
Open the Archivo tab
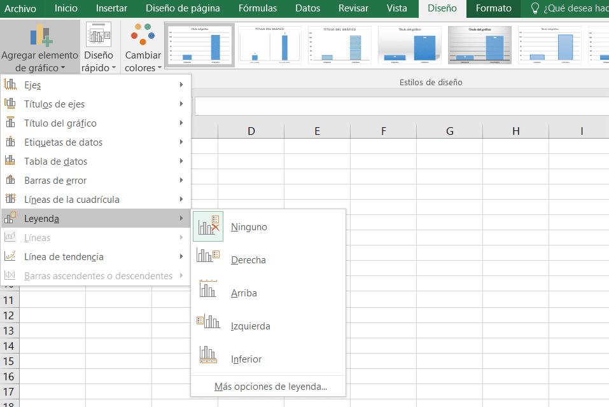[20, 8]
